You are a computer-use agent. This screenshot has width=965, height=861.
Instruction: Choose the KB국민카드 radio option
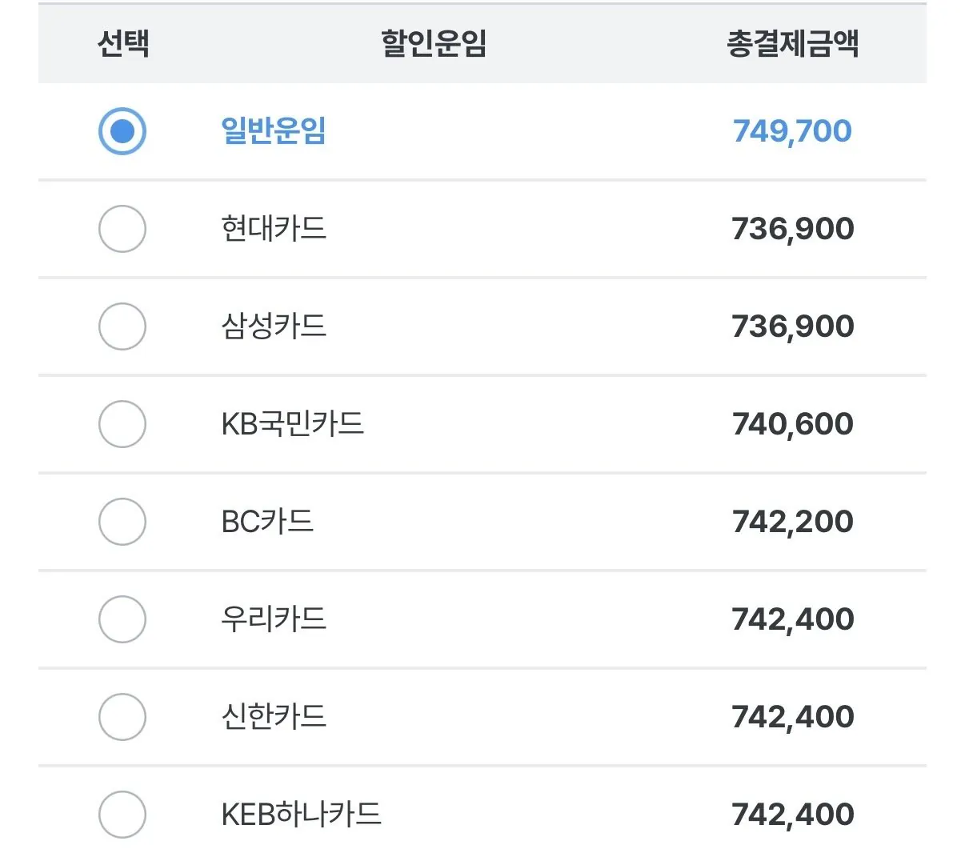coord(122,424)
